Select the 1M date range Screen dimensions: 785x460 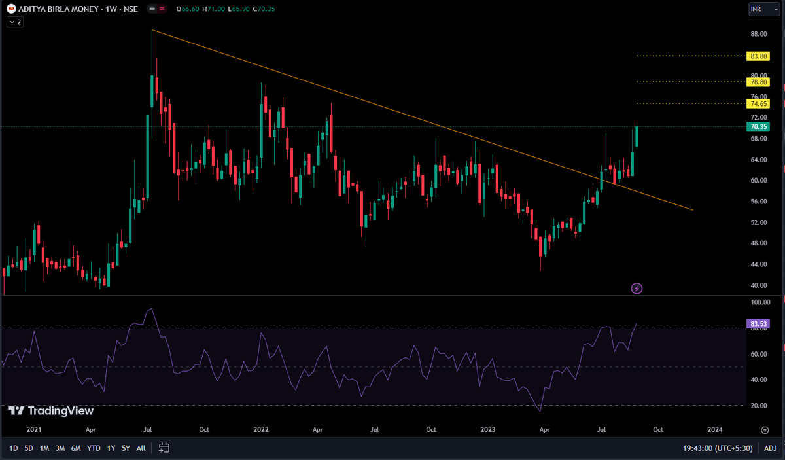[x=44, y=448]
